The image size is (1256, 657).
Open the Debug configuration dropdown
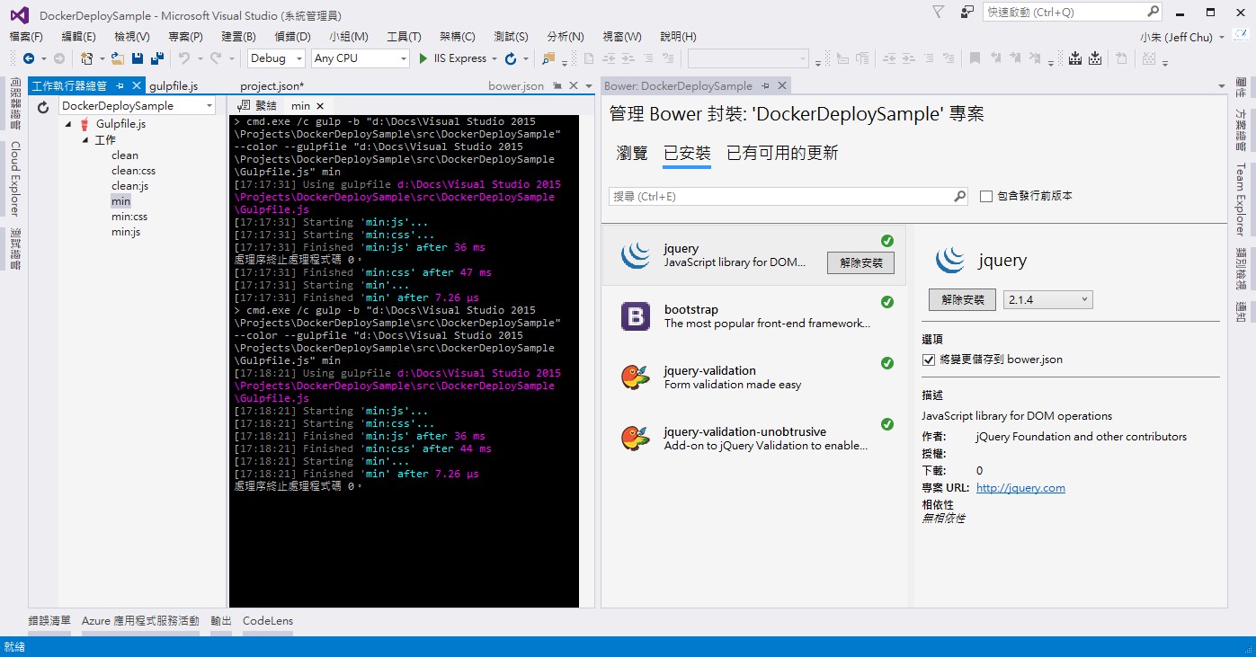276,58
